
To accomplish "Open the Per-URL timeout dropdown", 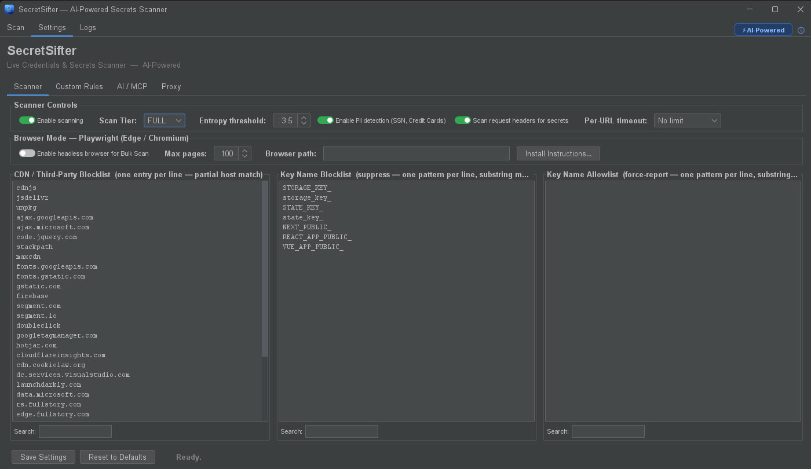I will pyautogui.click(x=688, y=120).
